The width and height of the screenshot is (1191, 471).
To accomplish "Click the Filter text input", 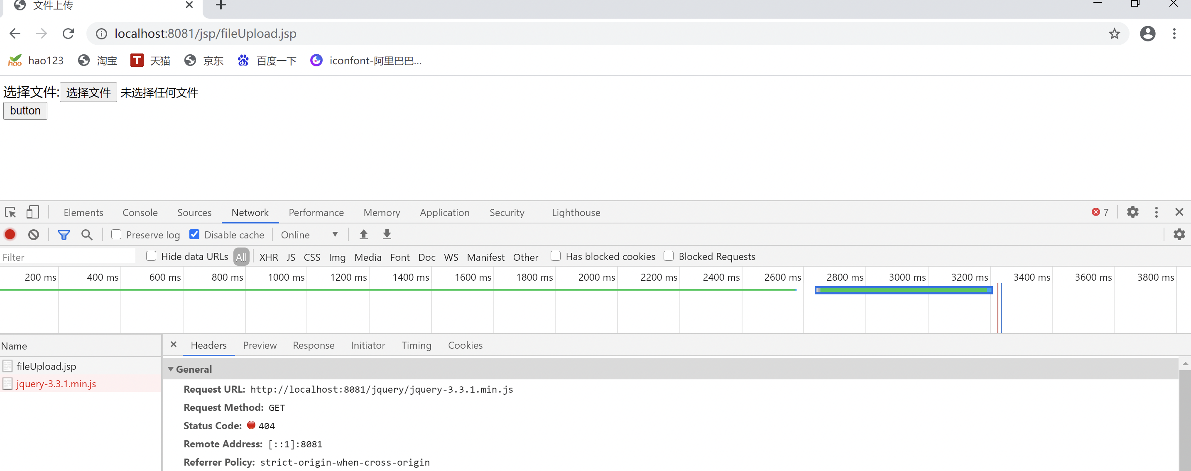I will [x=68, y=257].
